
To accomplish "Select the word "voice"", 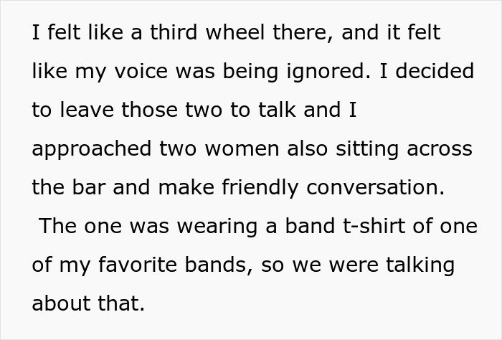I will tap(141, 71).
